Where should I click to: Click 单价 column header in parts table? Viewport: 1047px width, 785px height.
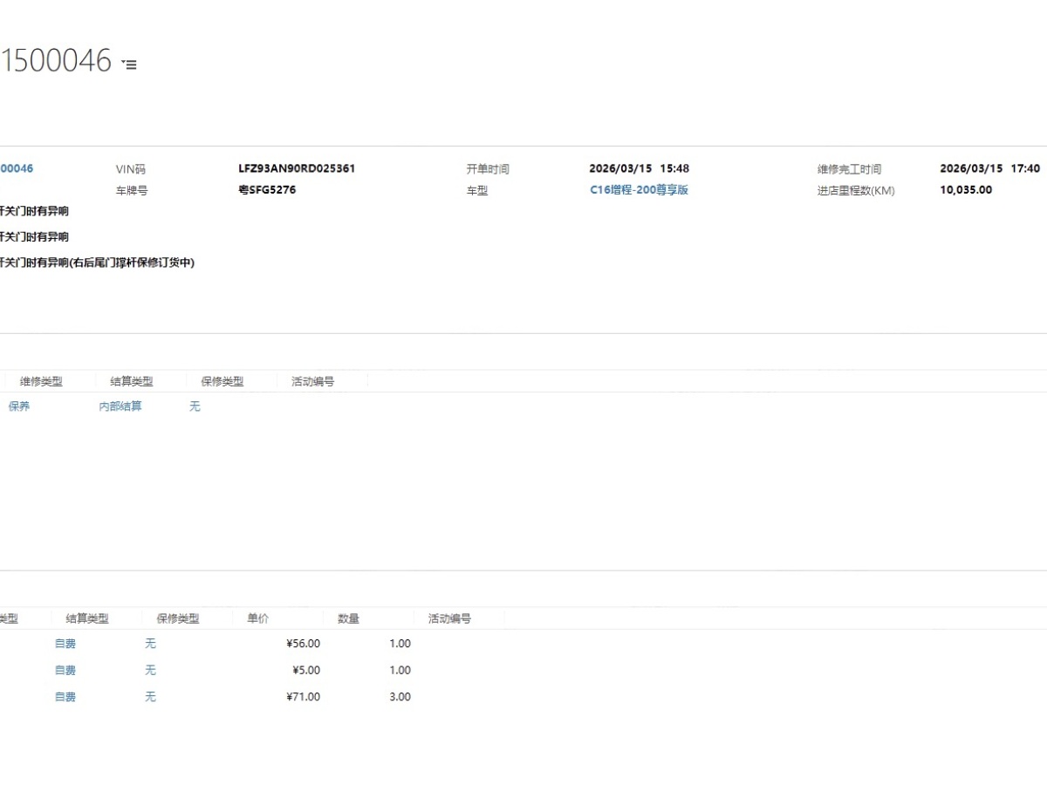pos(258,618)
